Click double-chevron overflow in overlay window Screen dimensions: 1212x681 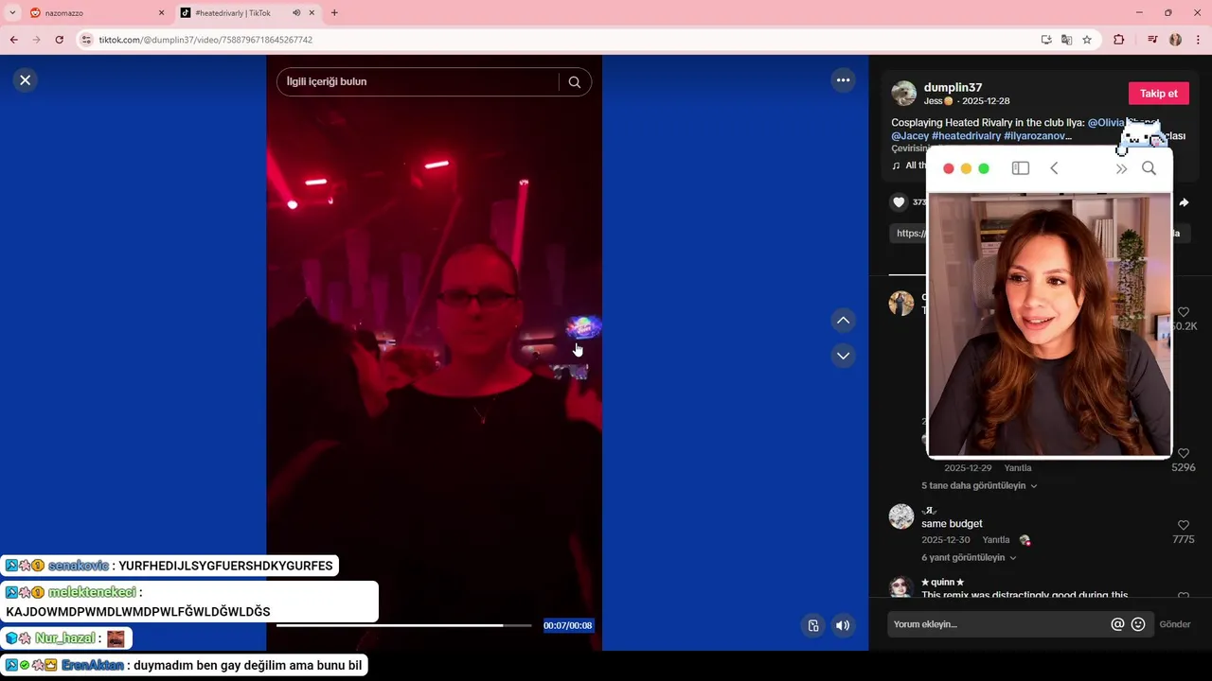click(1121, 168)
